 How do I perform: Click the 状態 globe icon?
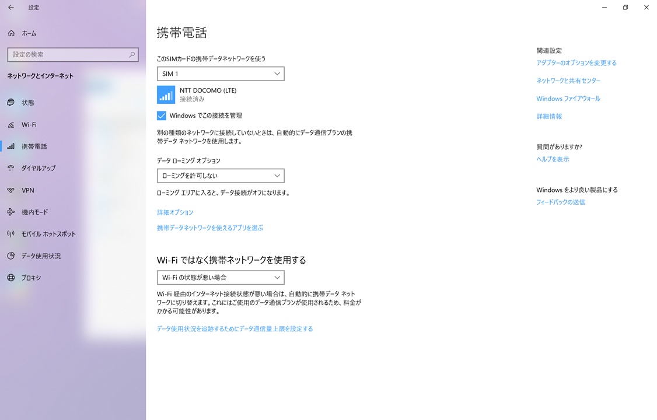coord(11,103)
